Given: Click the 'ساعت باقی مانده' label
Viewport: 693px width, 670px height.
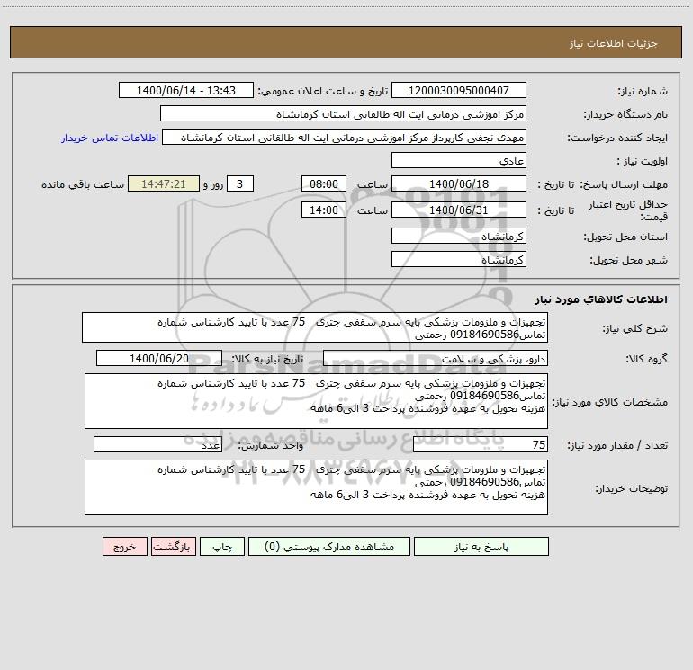Looking at the screenshot, I should point(83,184).
